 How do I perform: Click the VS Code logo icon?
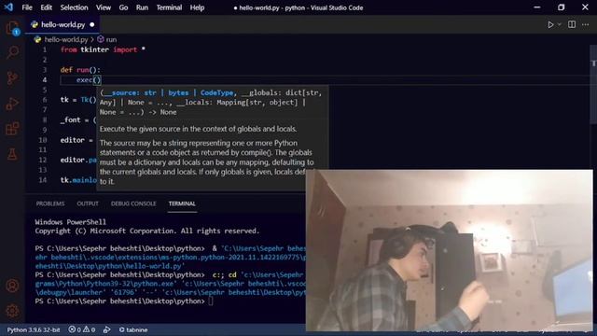(8, 7)
